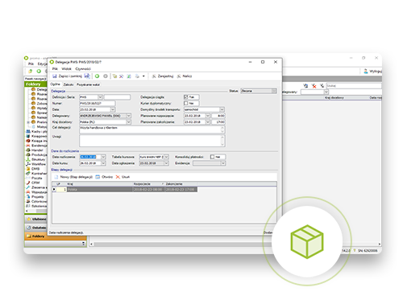This screenshot has width=403, height=308.
Task: Switch to the Pozyskanie walut tab
Action: [88, 84]
